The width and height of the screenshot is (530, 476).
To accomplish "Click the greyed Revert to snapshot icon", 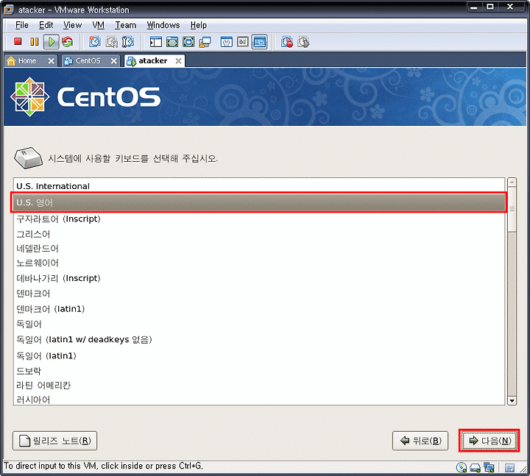I will pos(112,42).
